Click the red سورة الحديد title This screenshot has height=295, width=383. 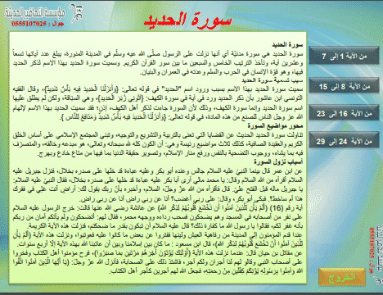point(187,20)
